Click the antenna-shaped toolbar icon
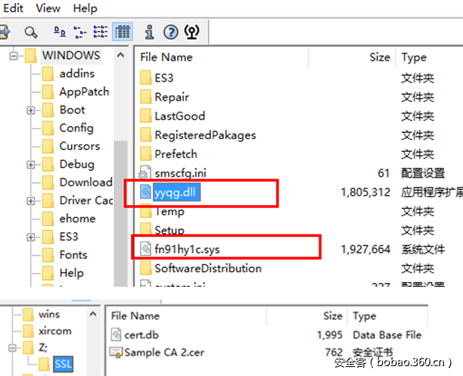The image size is (463, 376). [192, 32]
